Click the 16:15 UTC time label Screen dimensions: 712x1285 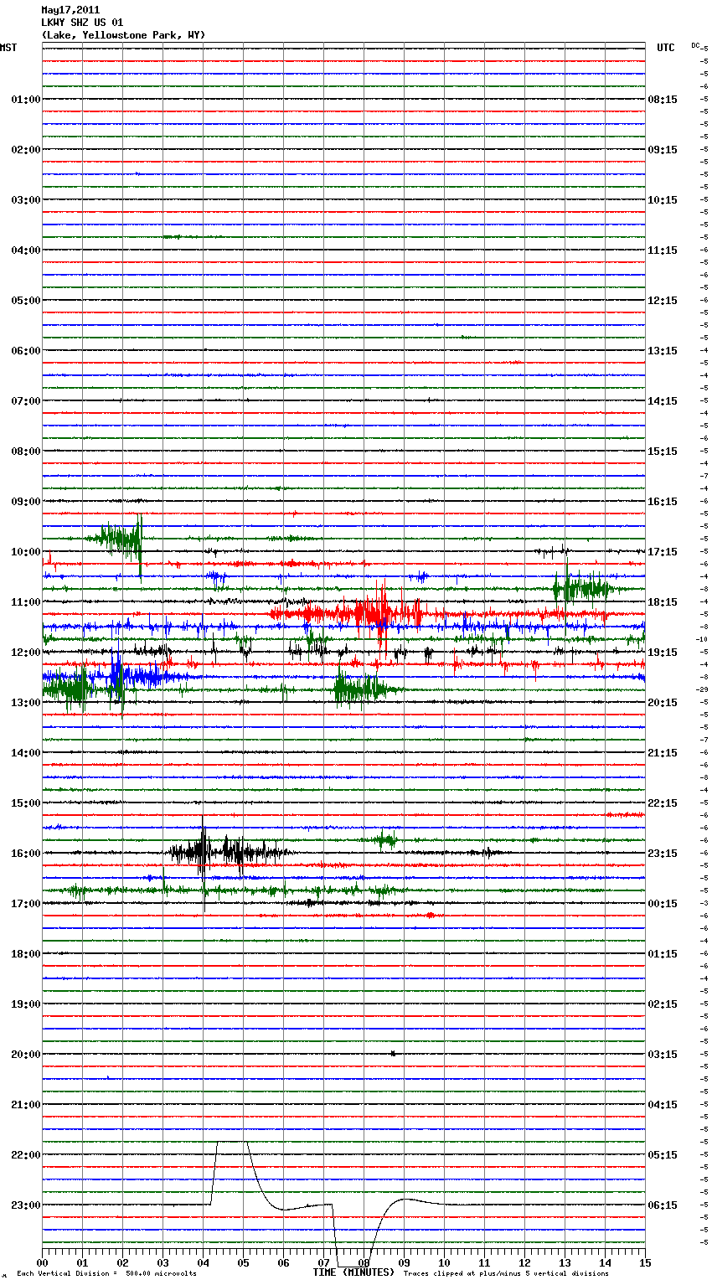pos(663,502)
